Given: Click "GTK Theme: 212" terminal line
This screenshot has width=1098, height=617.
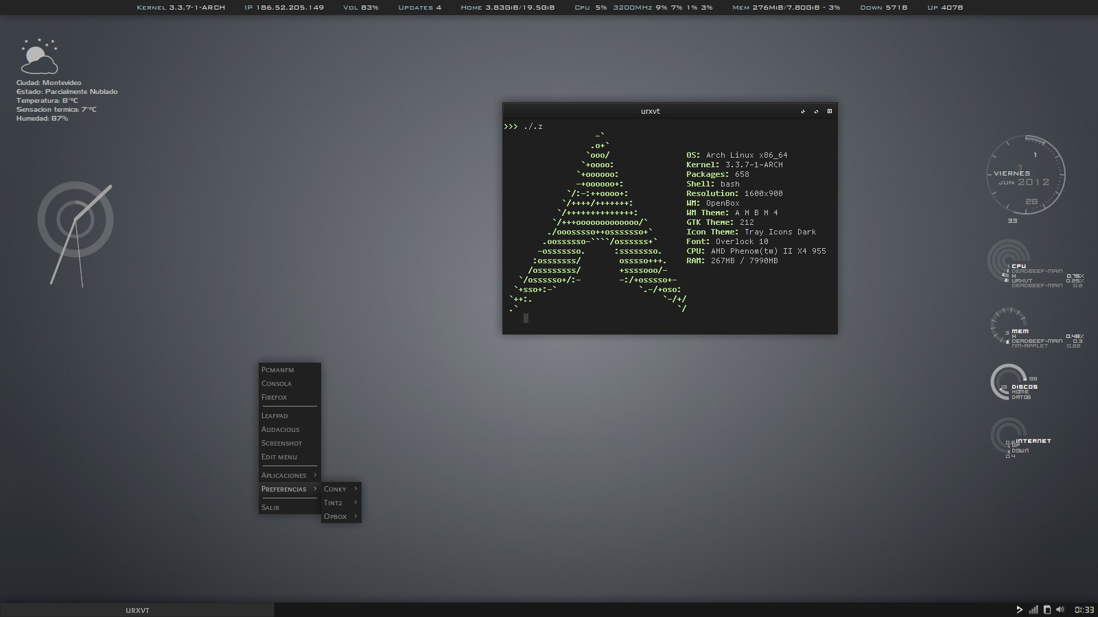Looking at the screenshot, I should tap(720, 222).
